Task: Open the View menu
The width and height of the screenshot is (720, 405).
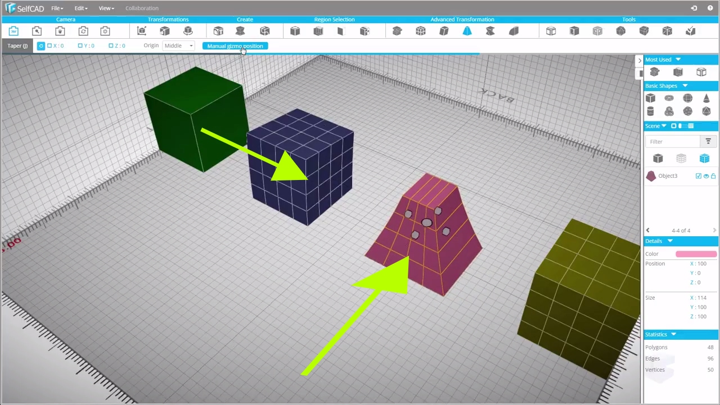Action: pyautogui.click(x=106, y=8)
